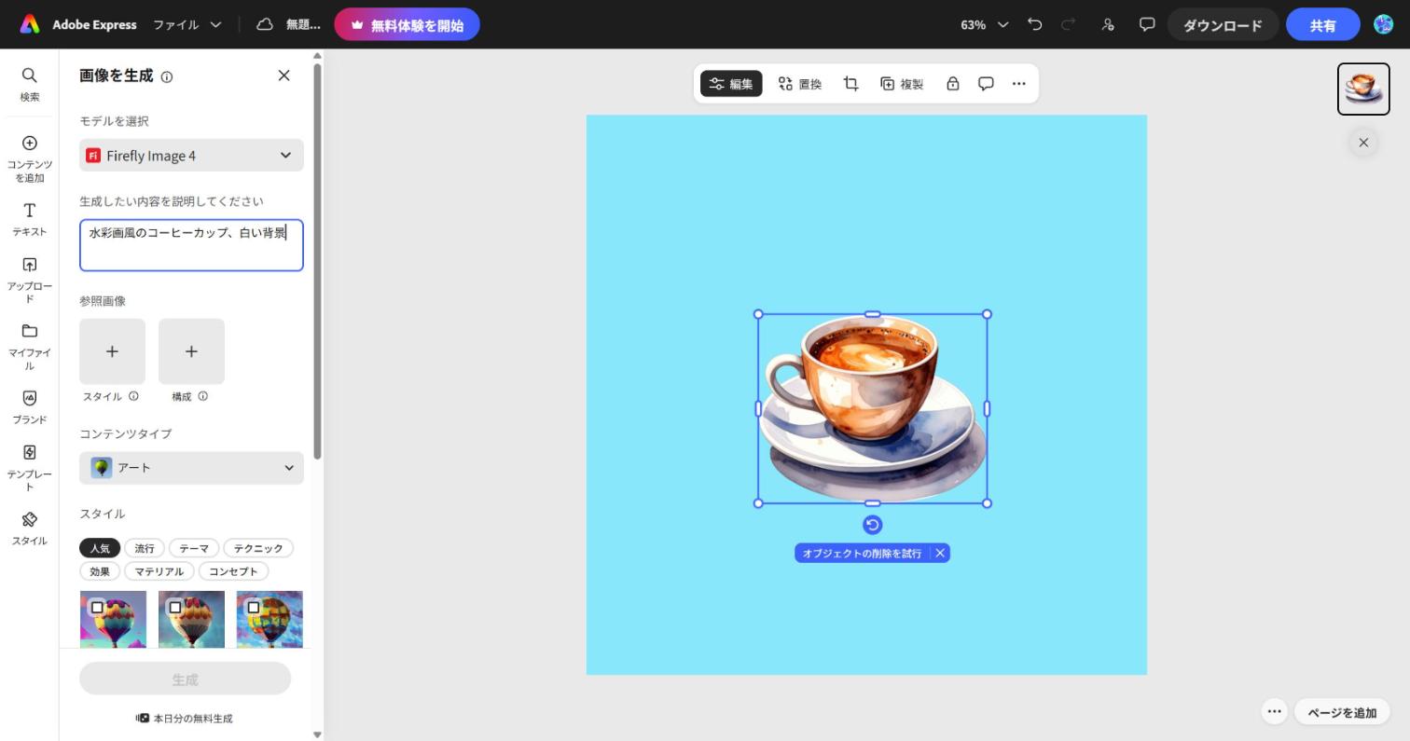Click the undo arrow in top bar
Image resolution: width=1410 pixels, height=741 pixels.
click(x=1034, y=24)
